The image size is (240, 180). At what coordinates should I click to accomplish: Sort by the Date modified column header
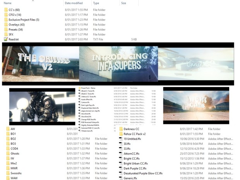tap(74, 3)
